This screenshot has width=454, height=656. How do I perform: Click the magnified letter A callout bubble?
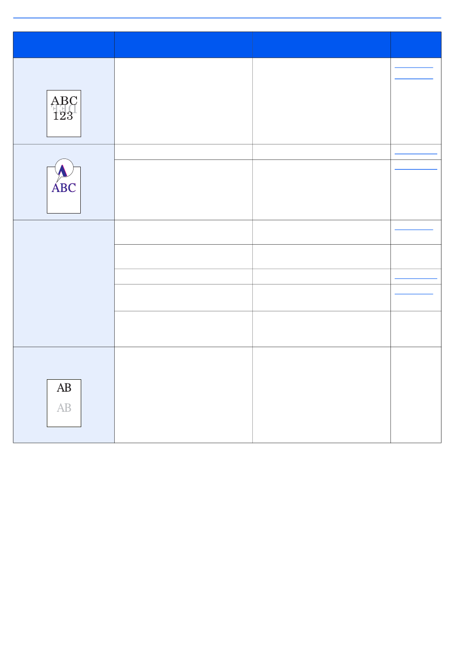64,168
